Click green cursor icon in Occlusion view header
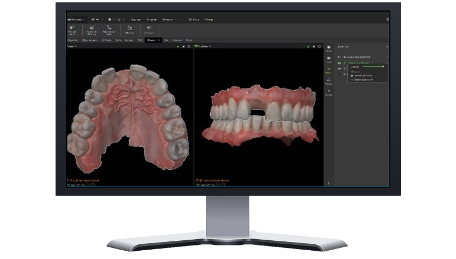Image resolution: width=456 pixels, height=259 pixels. pyautogui.click(x=308, y=46)
